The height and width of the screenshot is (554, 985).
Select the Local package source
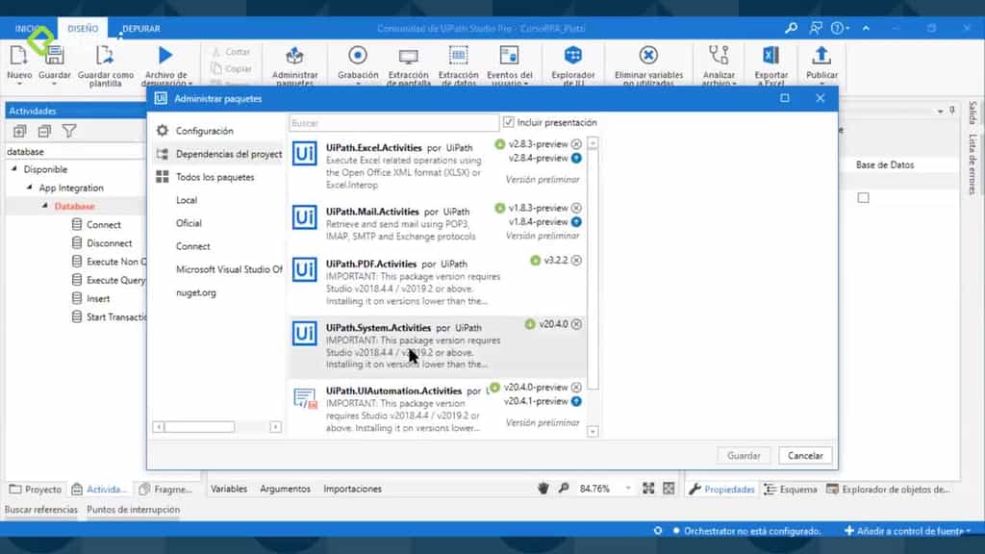point(187,200)
